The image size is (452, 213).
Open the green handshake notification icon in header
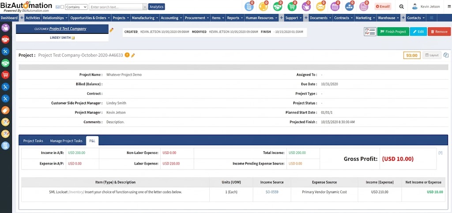point(278,6)
